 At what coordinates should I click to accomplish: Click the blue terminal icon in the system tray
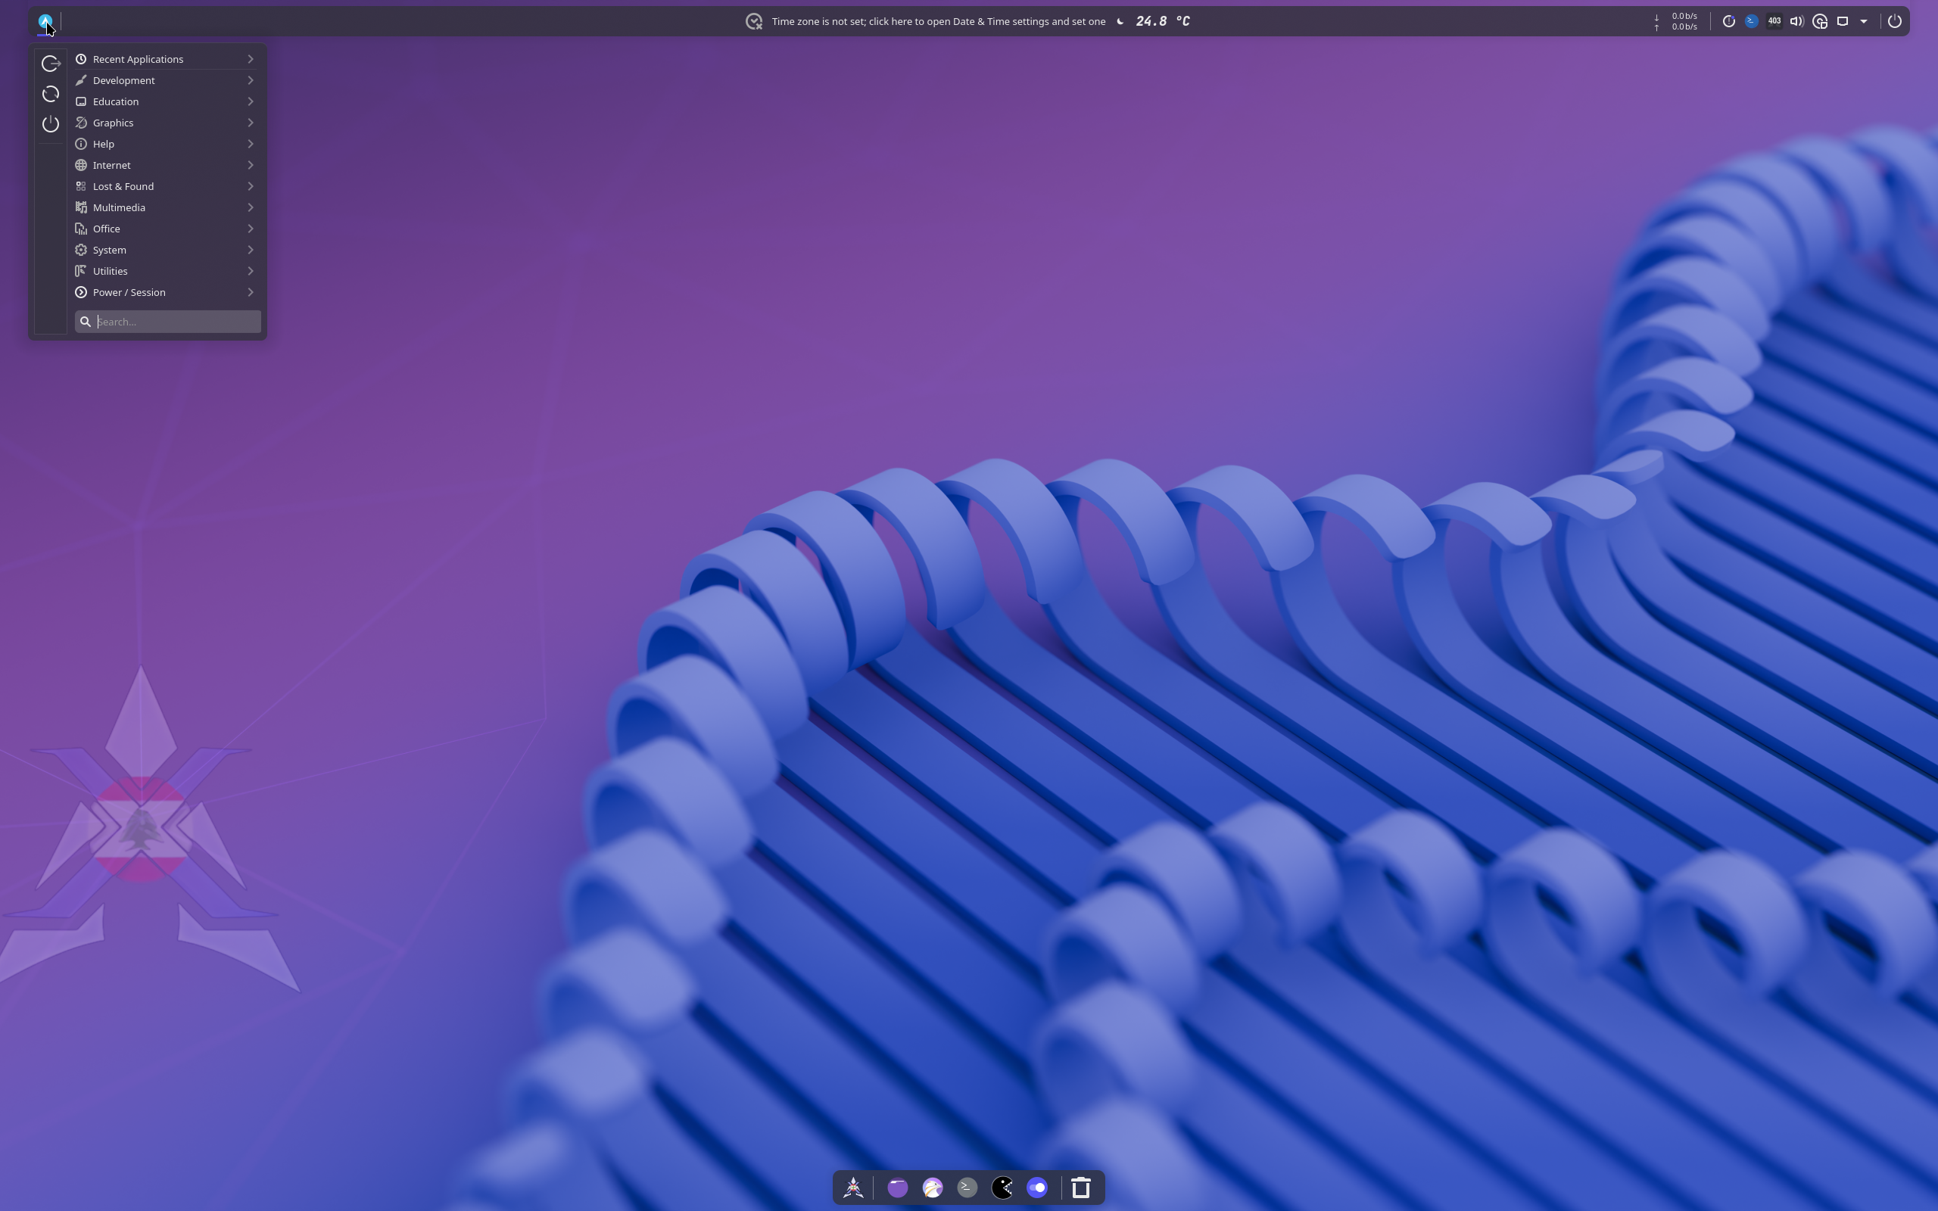(1752, 22)
